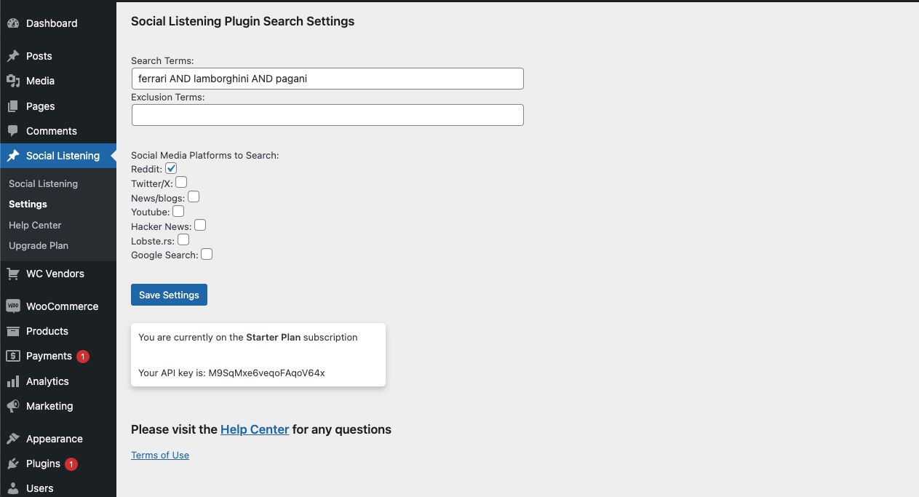Image resolution: width=919 pixels, height=497 pixels.
Task: Click inside the Exclusion Terms field
Action: click(327, 115)
